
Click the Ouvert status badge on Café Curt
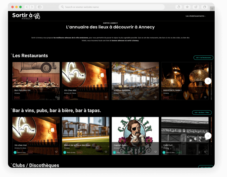179,152
